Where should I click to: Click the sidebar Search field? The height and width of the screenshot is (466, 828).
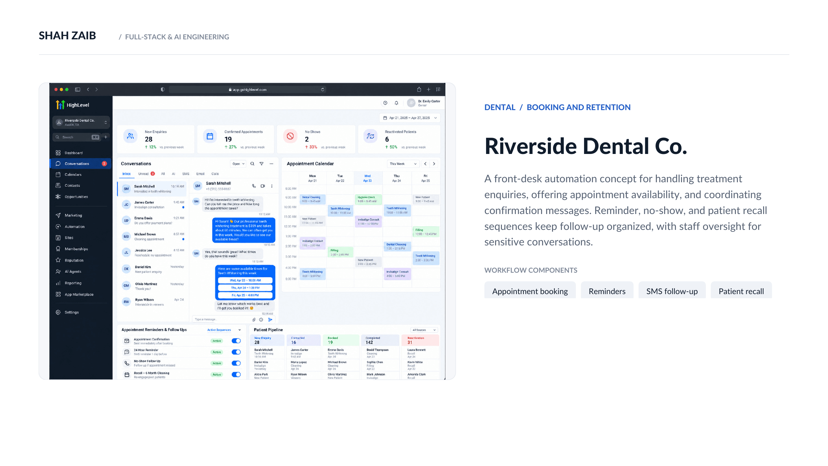pyautogui.click(x=77, y=137)
